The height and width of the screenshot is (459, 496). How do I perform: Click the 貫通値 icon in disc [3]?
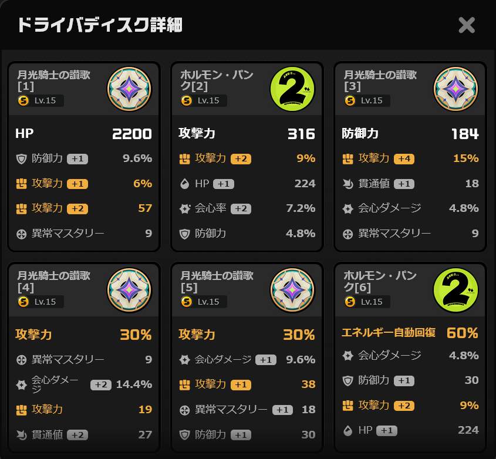pyautogui.click(x=348, y=184)
